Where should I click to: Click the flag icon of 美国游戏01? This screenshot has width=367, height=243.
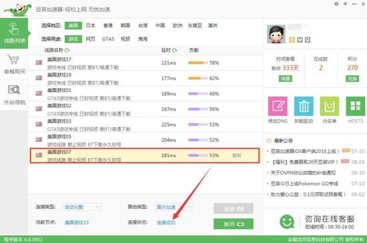tap(39, 93)
